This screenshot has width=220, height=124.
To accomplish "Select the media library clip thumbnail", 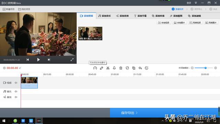I will tap(90, 33).
